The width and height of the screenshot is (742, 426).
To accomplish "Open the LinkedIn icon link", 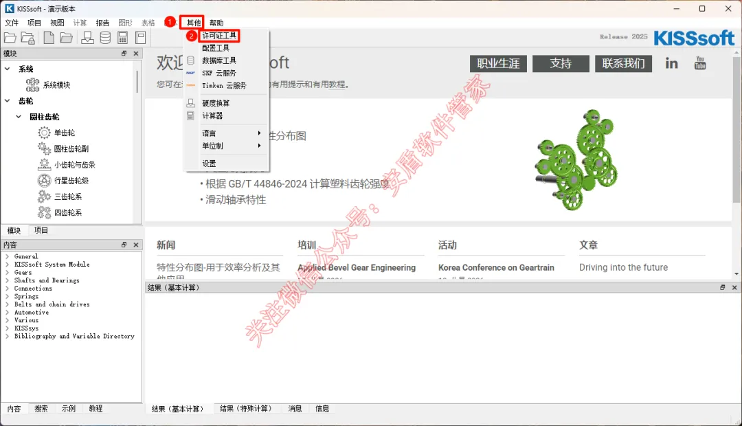I will pyautogui.click(x=671, y=63).
